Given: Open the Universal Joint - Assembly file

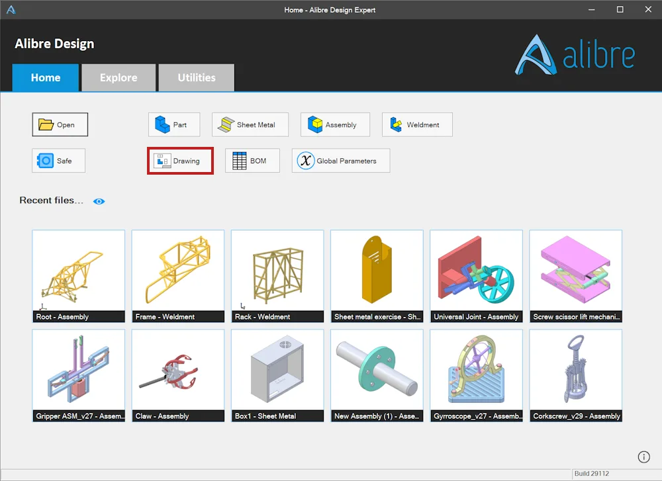Looking at the screenshot, I should pyautogui.click(x=476, y=277).
